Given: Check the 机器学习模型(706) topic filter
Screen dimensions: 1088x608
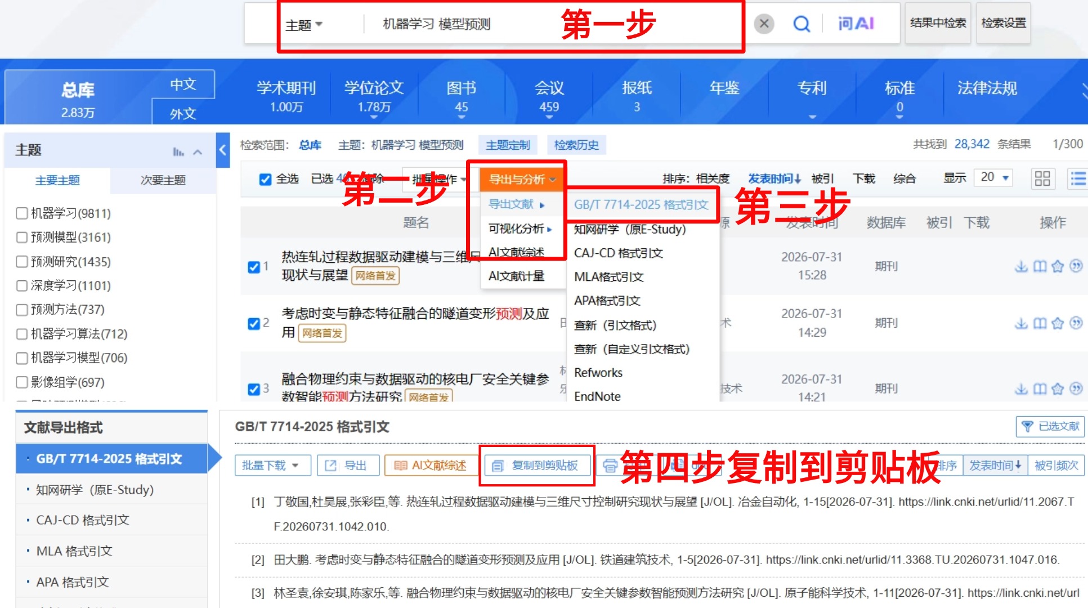Looking at the screenshot, I should [22, 358].
